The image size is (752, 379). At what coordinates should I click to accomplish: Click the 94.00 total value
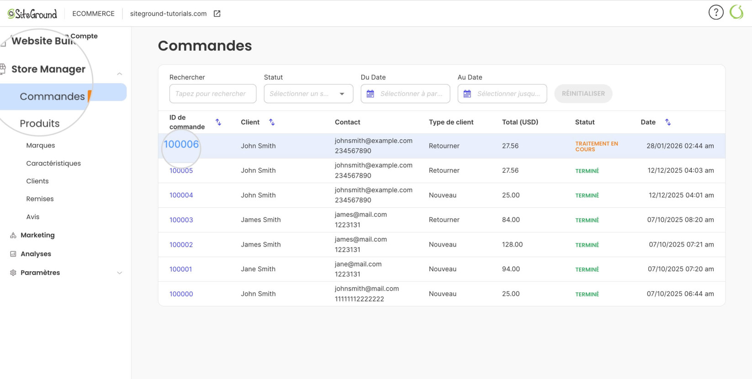tap(511, 269)
